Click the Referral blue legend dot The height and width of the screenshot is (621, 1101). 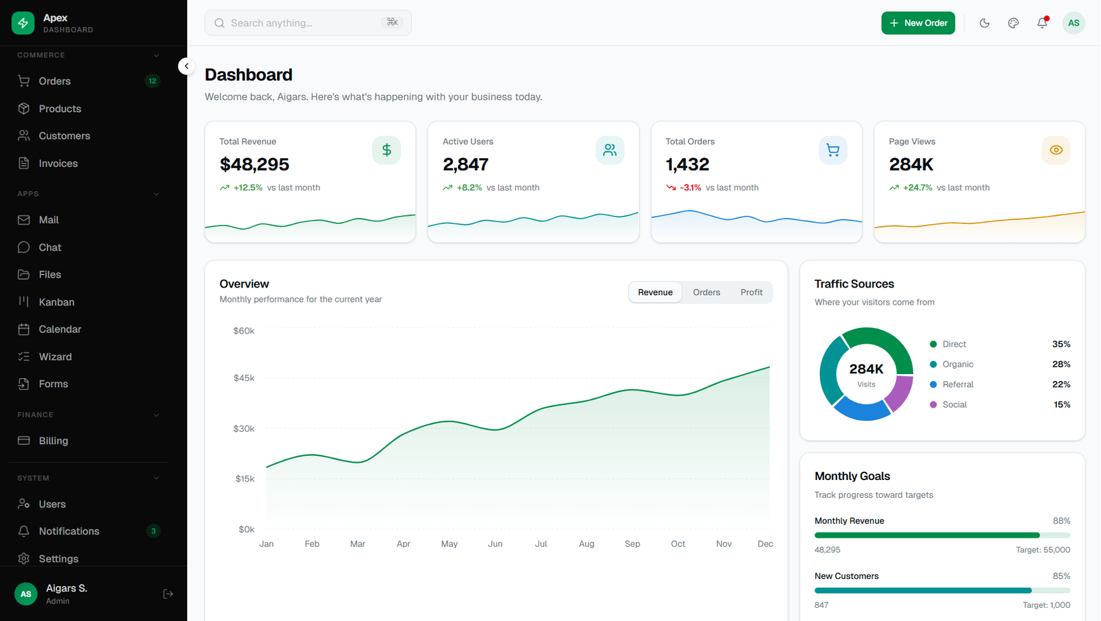[933, 384]
